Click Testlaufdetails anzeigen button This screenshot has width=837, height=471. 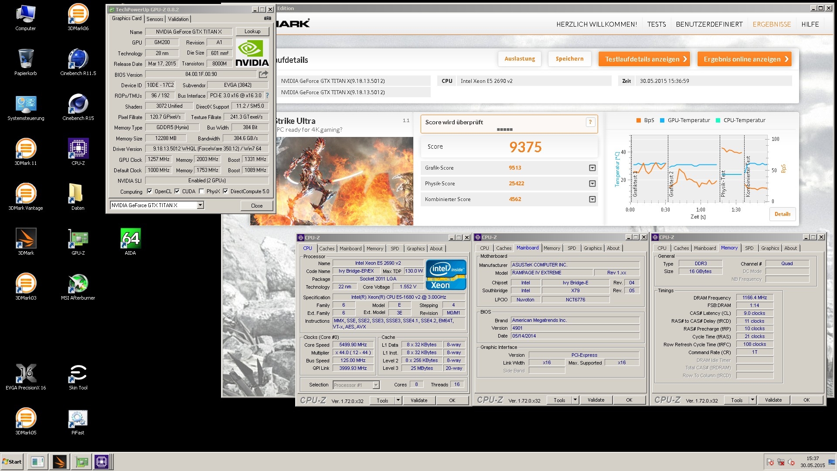644,59
